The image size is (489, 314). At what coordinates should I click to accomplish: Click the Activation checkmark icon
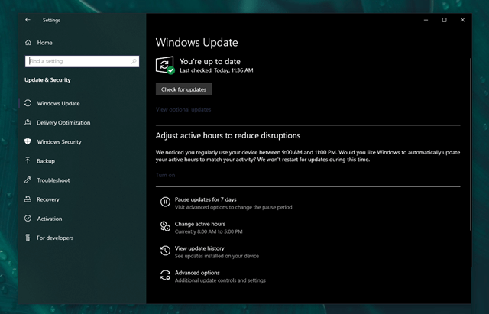point(28,219)
